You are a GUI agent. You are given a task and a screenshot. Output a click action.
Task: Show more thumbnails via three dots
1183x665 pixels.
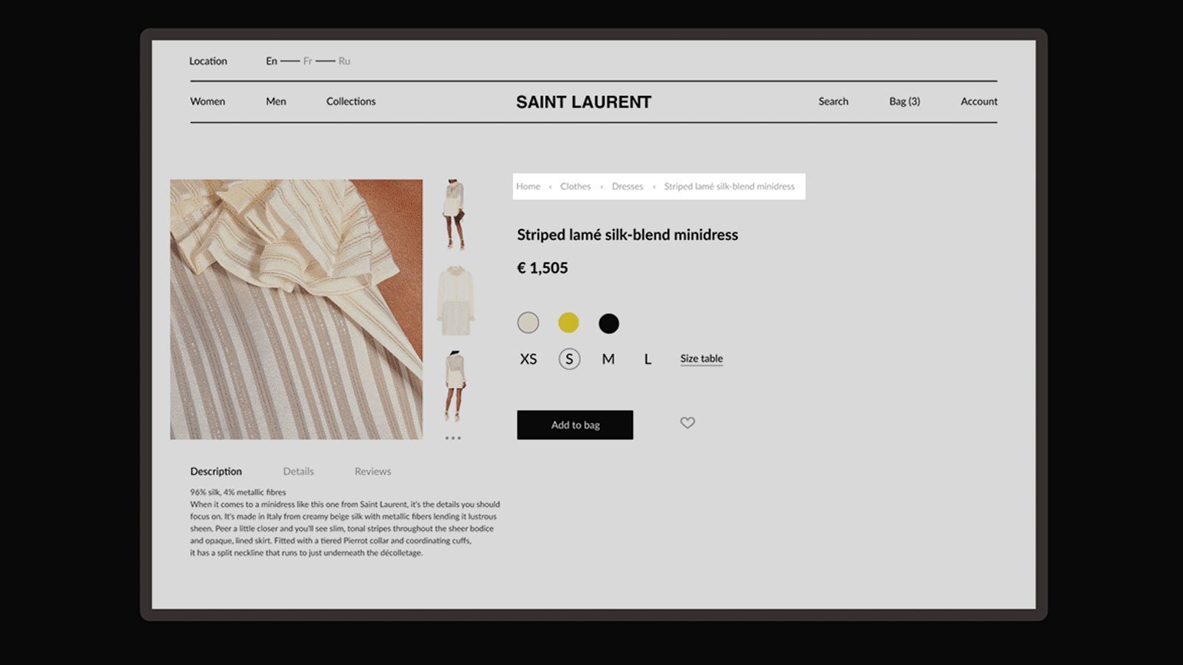coord(453,438)
